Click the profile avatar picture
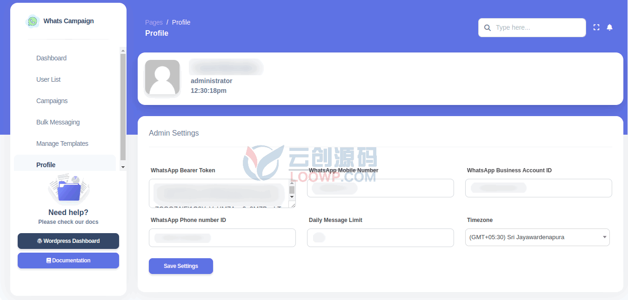The height and width of the screenshot is (300, 628). pyautogui.click(x=162, y=78)
